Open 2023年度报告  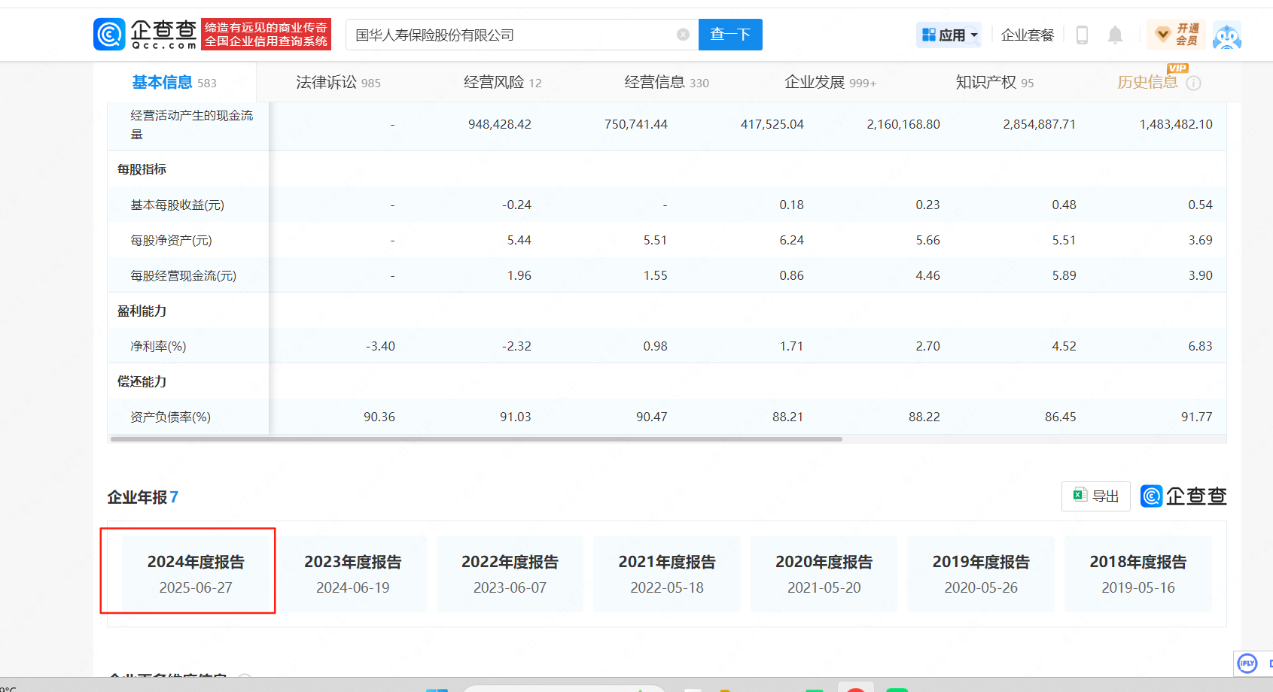pyautogui.click(x=353, y=573)
